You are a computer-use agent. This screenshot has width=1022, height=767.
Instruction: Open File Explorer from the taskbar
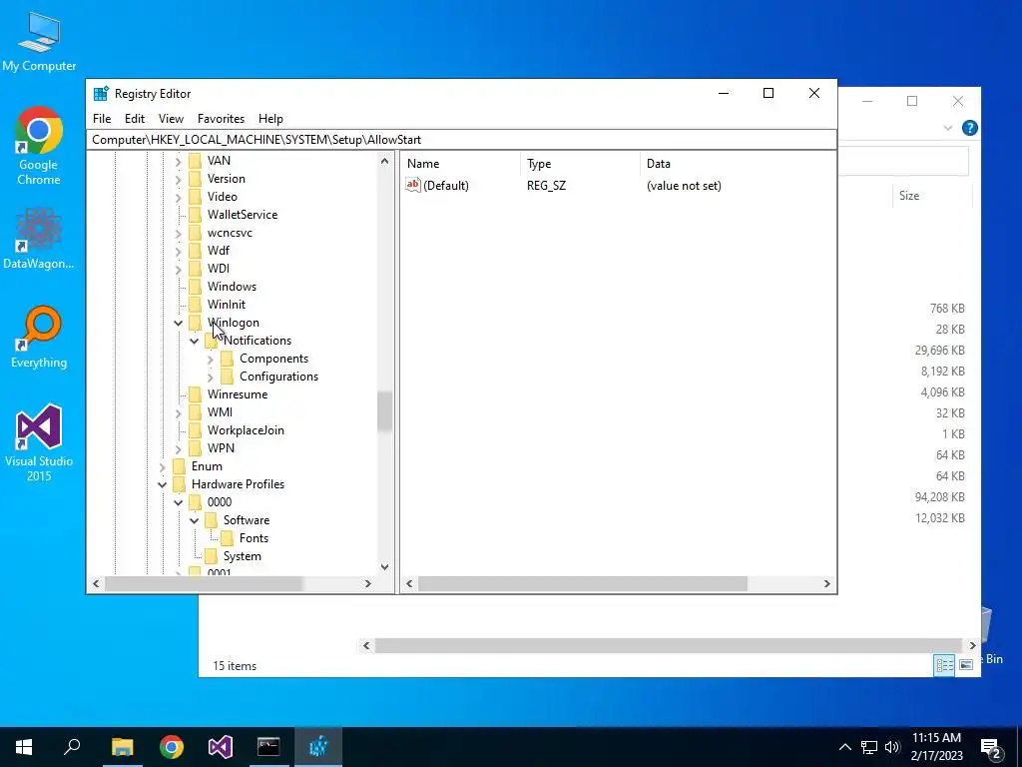tap(122, 747)
